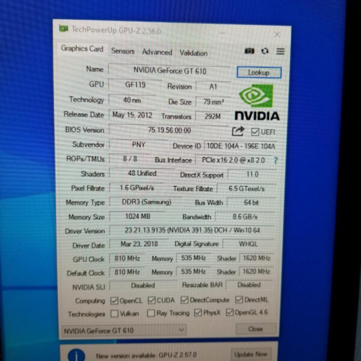Click the blue info icon in update bar
Viewport: 361px width, 361px height.
(76, 355)
